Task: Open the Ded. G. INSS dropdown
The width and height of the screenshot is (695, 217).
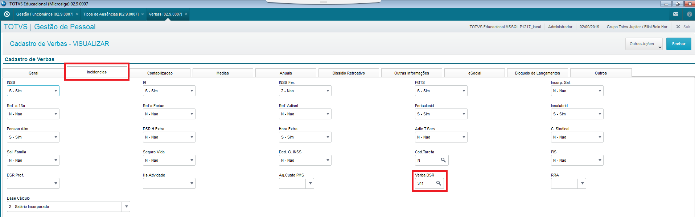Action: pos(328,160)
